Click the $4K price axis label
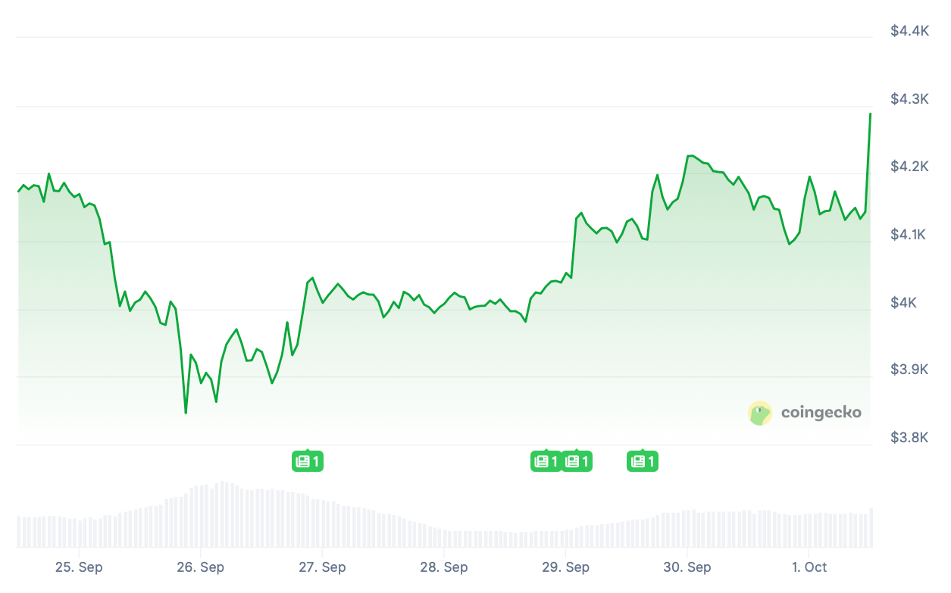Image resolution: width=951 pixels, height=593 pixels. [903, 303]
